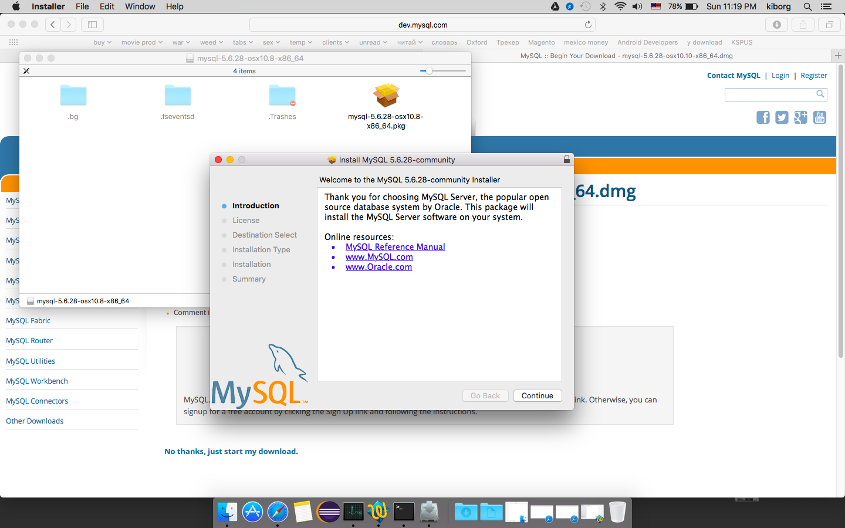Open Other Downloads in the sidebar
This screenshot has height=528, width=845.
[35, 421]
